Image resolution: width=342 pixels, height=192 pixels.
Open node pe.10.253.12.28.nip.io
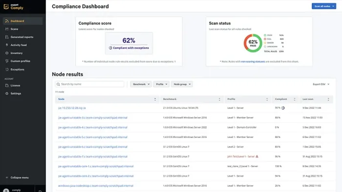72,108
